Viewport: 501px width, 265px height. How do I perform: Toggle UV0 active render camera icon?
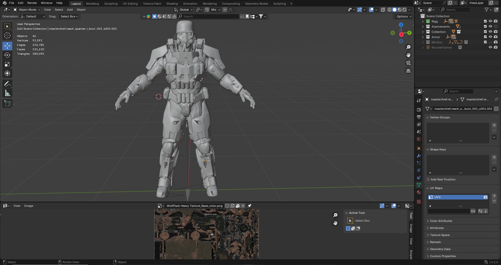[x=485, y=197]
